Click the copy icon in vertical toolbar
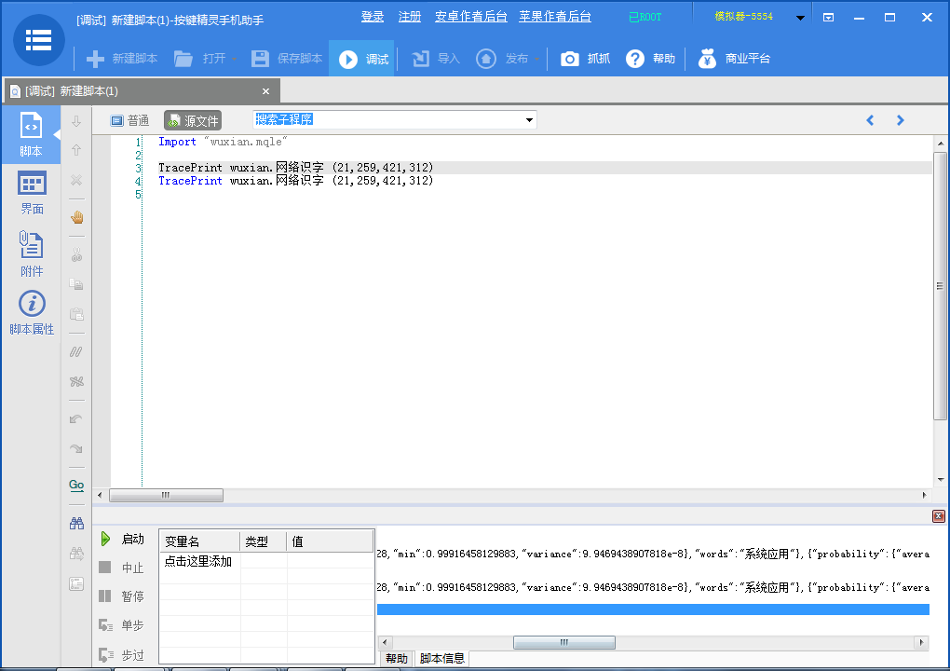The width and height of the screenshot is (950, 671). pyautogui.click(x=76, y=284)
